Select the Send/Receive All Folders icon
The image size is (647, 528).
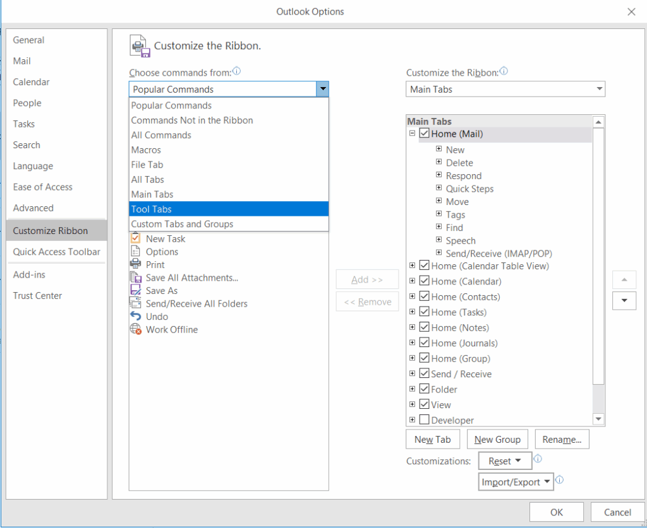coord(136,303)
